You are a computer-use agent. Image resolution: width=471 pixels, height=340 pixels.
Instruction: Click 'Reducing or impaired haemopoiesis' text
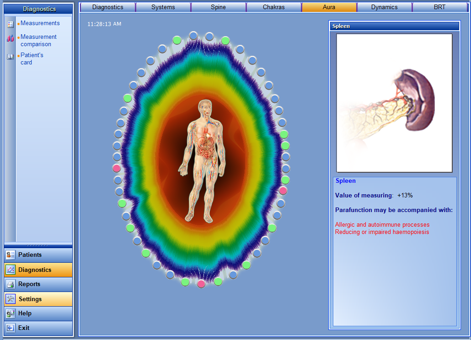click(382, 232)
